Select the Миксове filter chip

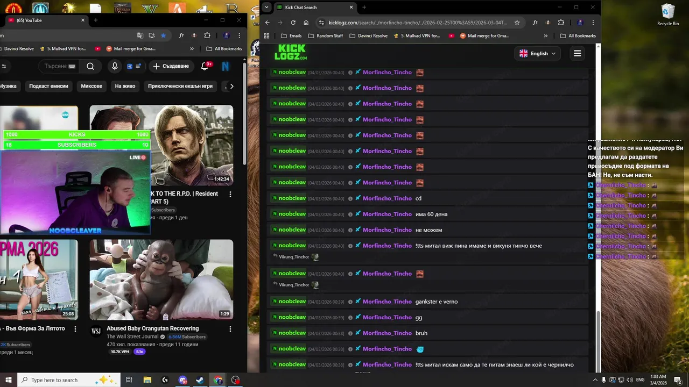click(92, 86)
